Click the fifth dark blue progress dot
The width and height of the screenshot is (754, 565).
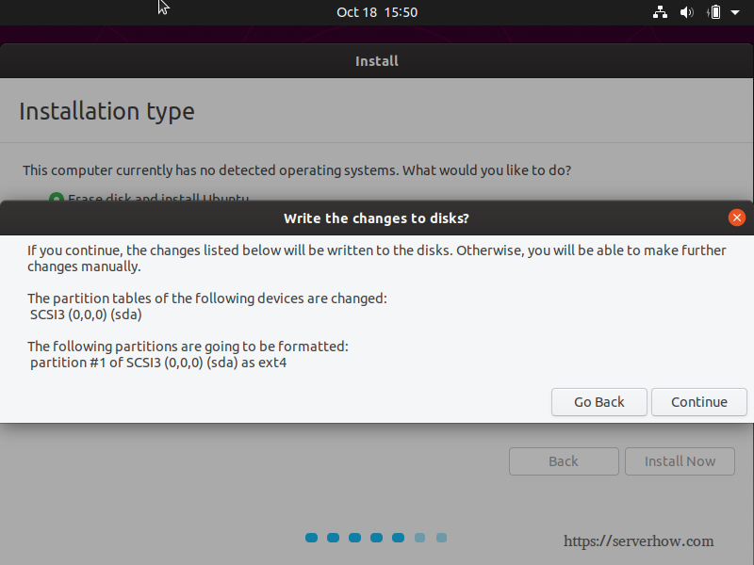[398, 538]
